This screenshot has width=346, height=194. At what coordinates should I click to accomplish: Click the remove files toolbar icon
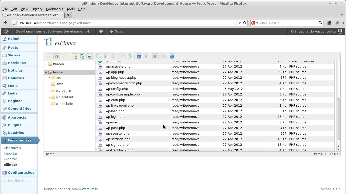click(x=113, y=57)
